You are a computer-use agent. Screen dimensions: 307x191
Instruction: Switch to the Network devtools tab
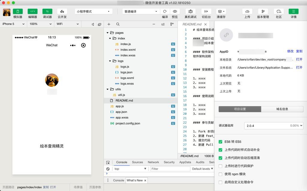pyautogui.click(x=153, y=162)
